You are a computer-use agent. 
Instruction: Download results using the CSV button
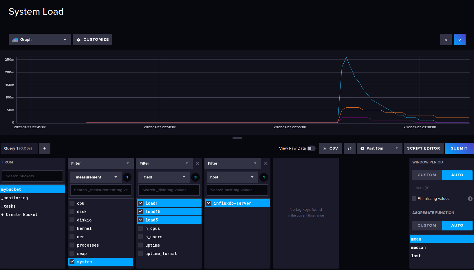330,148
